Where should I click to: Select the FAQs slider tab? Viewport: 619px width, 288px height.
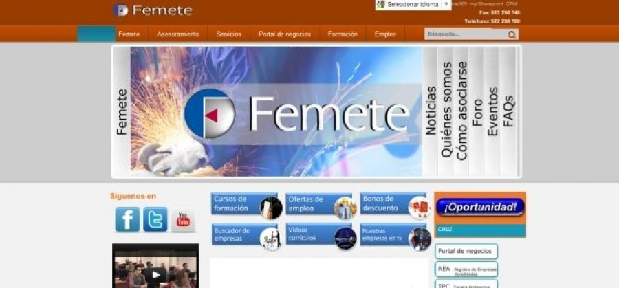(x=508, y=111)
